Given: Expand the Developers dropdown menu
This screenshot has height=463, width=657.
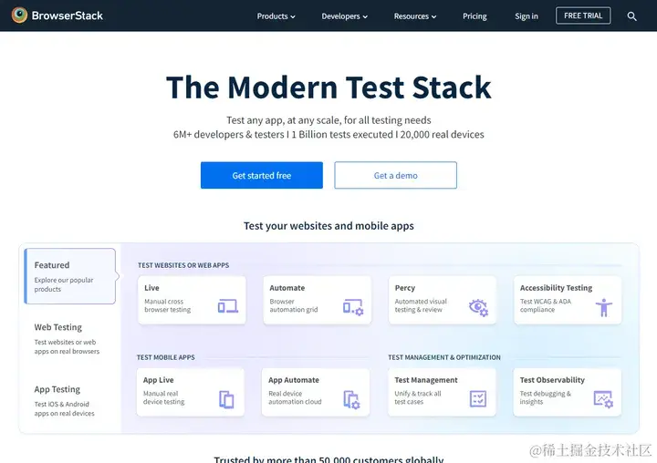Looking at the screenshot, I should (344, 16).
